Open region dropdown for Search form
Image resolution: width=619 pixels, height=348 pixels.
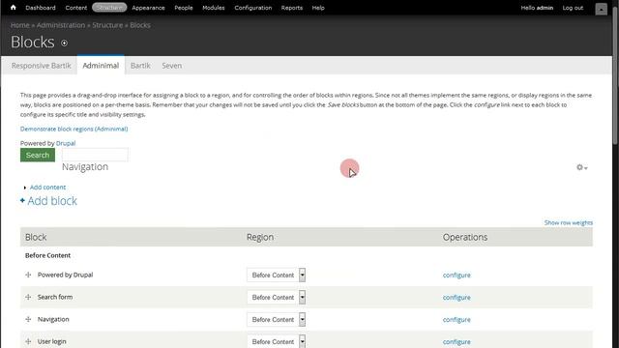276,297
